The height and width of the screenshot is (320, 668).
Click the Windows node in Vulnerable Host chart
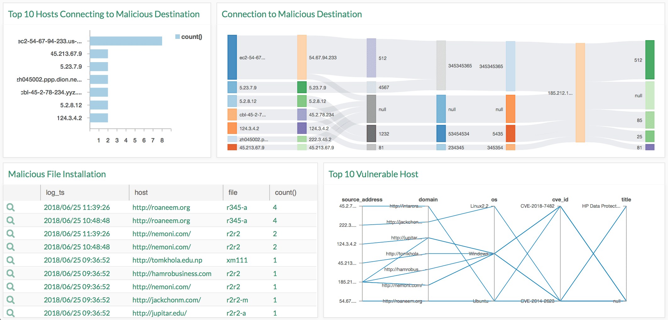(478, 253)
